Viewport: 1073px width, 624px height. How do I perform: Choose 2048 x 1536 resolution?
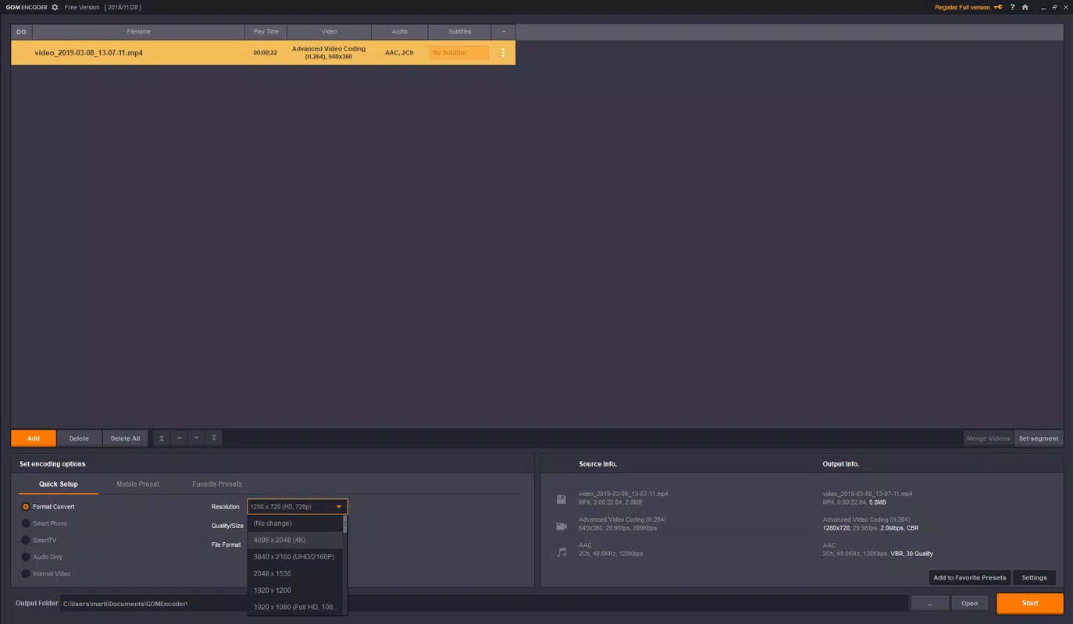click(x=294, y=573)
